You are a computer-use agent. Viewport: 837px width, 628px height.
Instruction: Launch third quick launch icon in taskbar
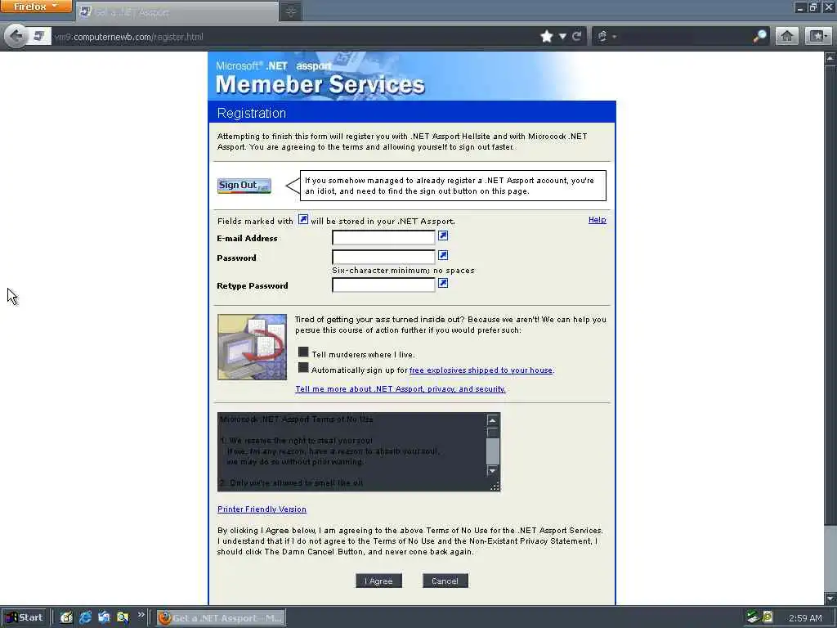[104, 618]
